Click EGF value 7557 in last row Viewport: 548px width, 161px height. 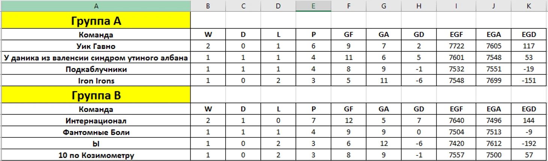456,155
